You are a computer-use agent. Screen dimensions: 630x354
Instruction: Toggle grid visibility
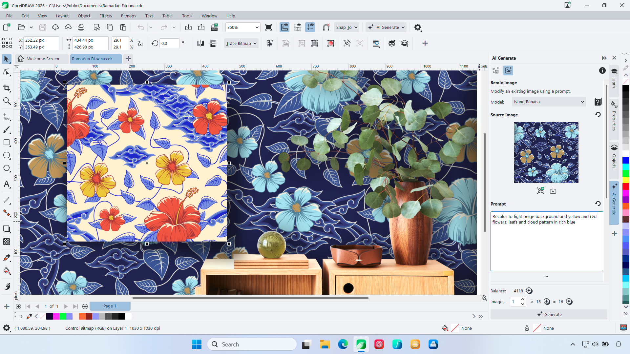tap(298, 27)
